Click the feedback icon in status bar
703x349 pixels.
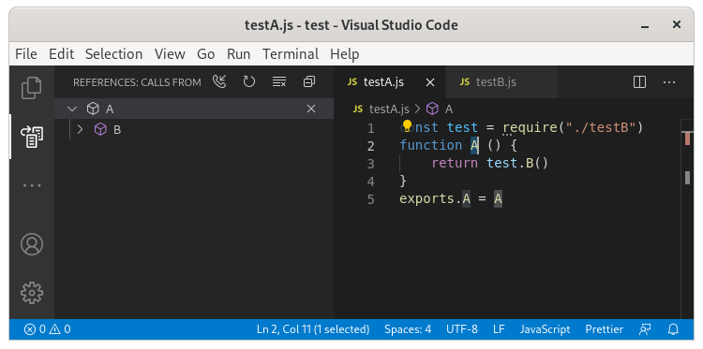[x=645, y=329]
